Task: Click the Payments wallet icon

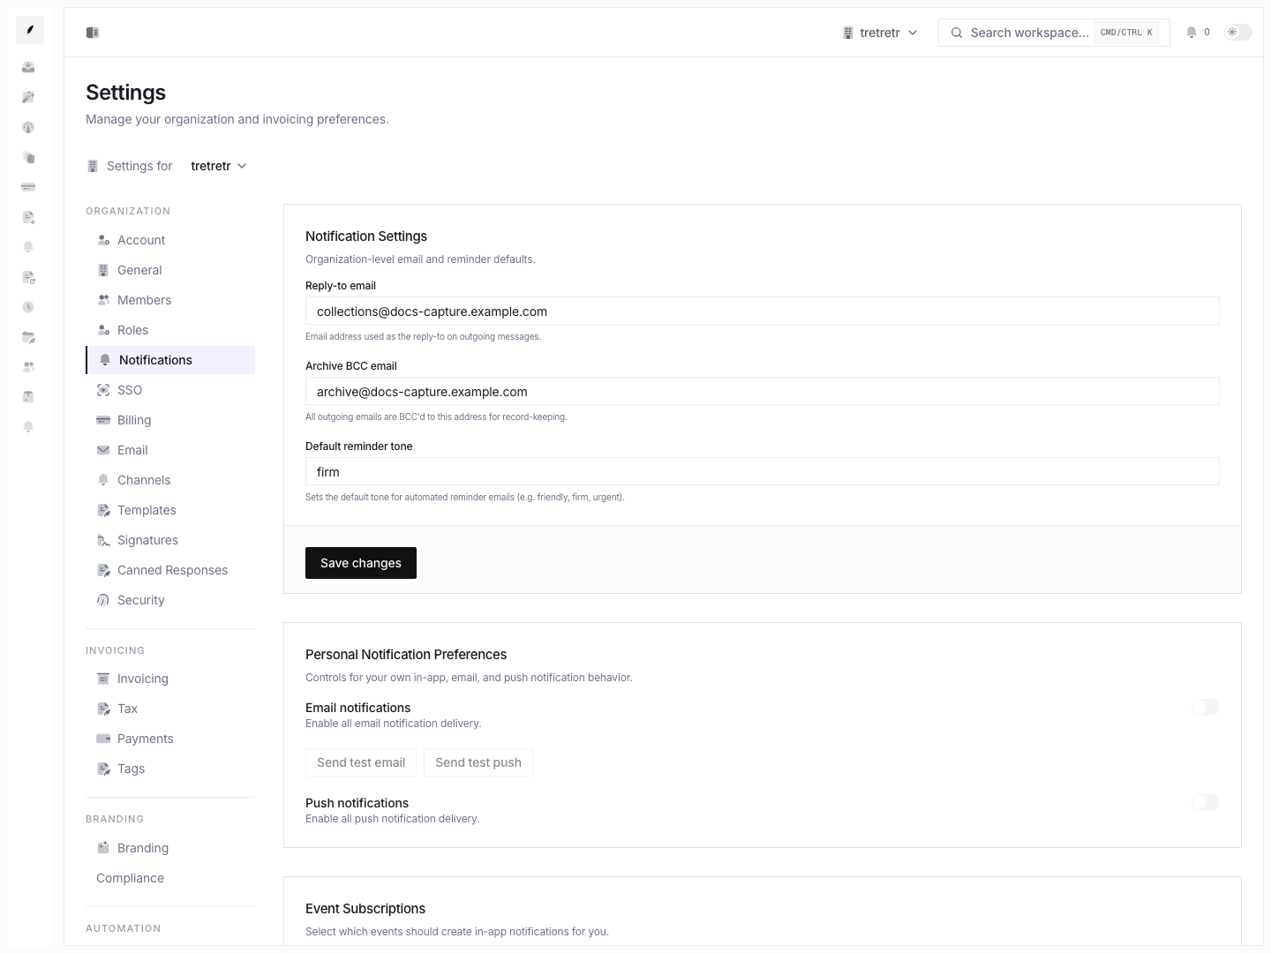Action: point(103,739)
